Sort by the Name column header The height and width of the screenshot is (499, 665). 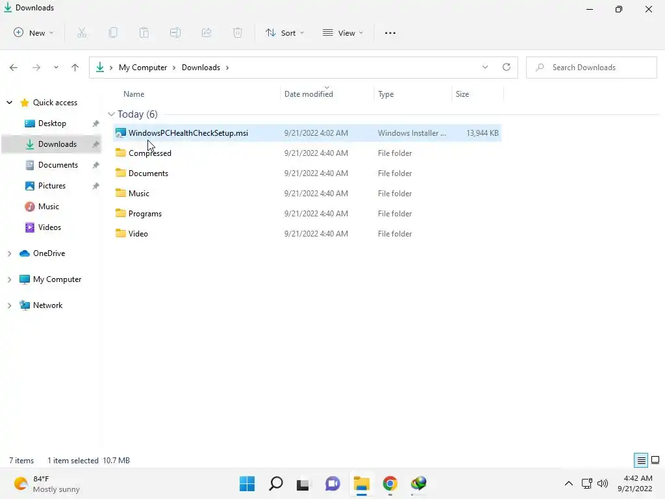pyautogui.click(x=134, y=94)
